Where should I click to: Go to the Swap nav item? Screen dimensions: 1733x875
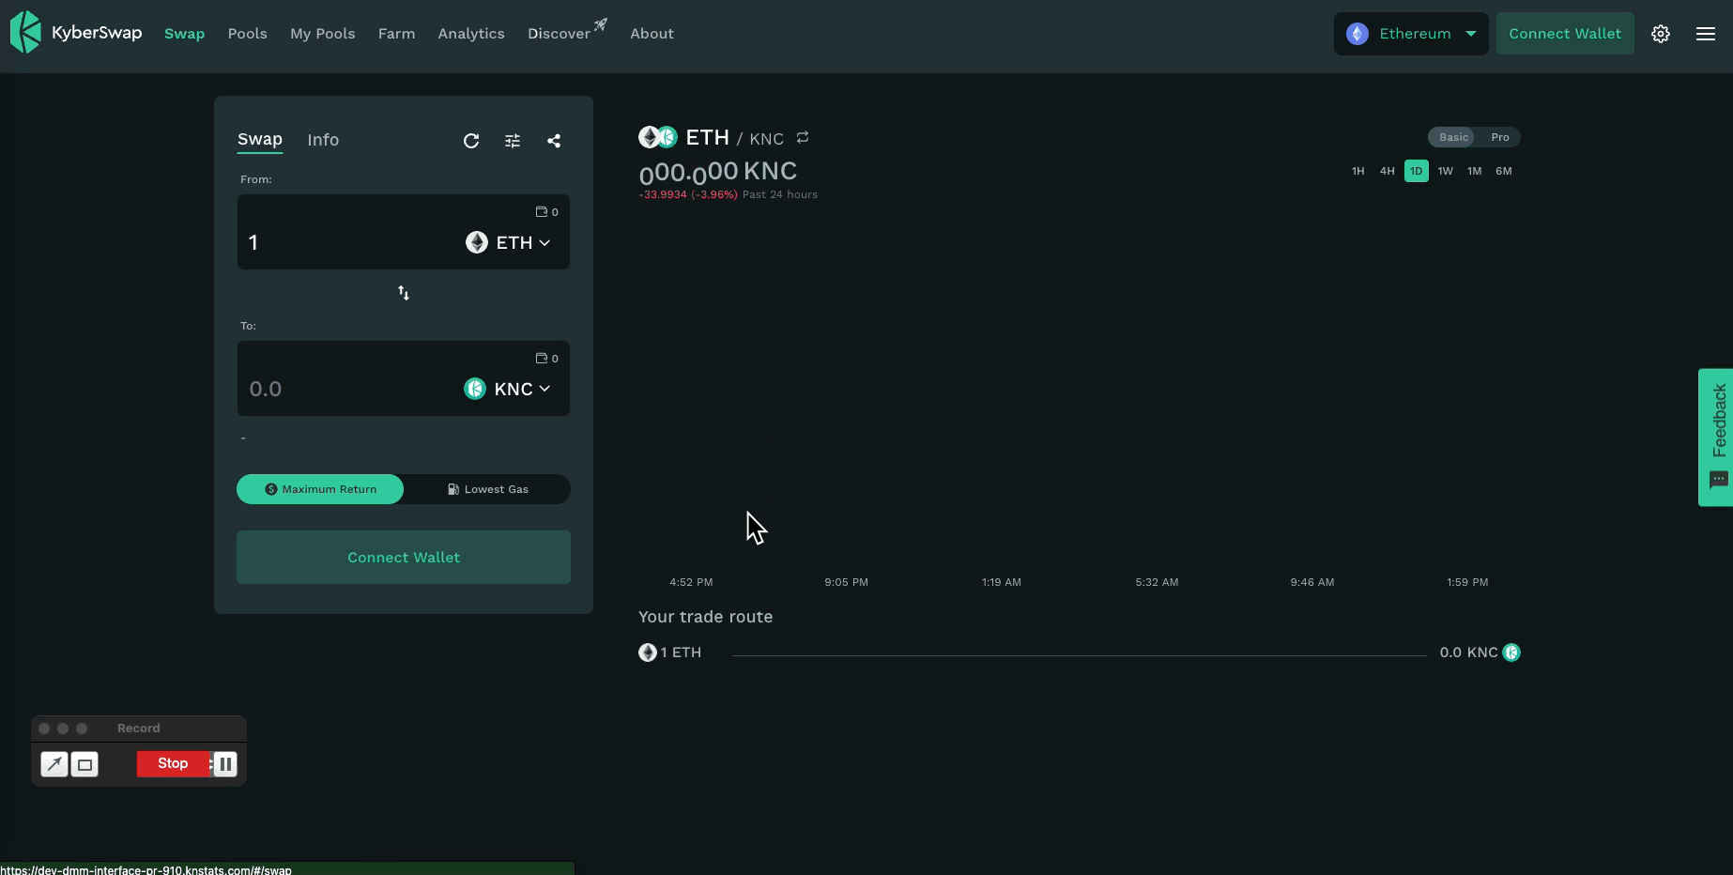(184, 34)
